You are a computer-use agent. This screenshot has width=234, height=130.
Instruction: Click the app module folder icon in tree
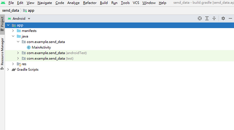click(x=14, y=25)
